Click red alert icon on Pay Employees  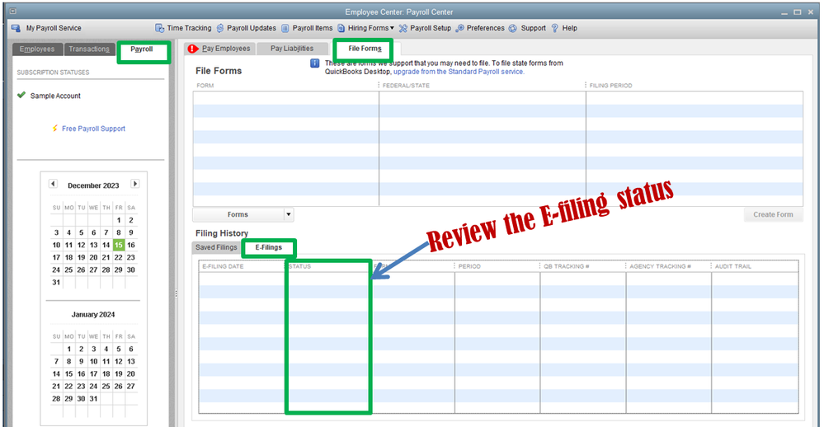193,49
